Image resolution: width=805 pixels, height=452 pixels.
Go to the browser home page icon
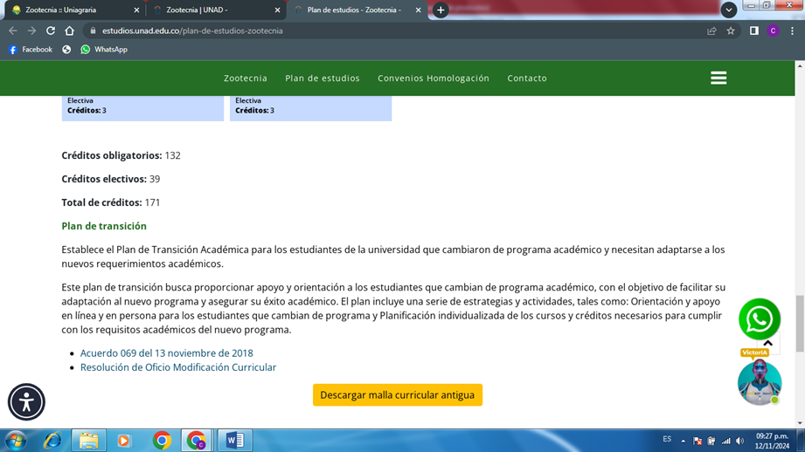pyautogui.click(x=70, y=31)
